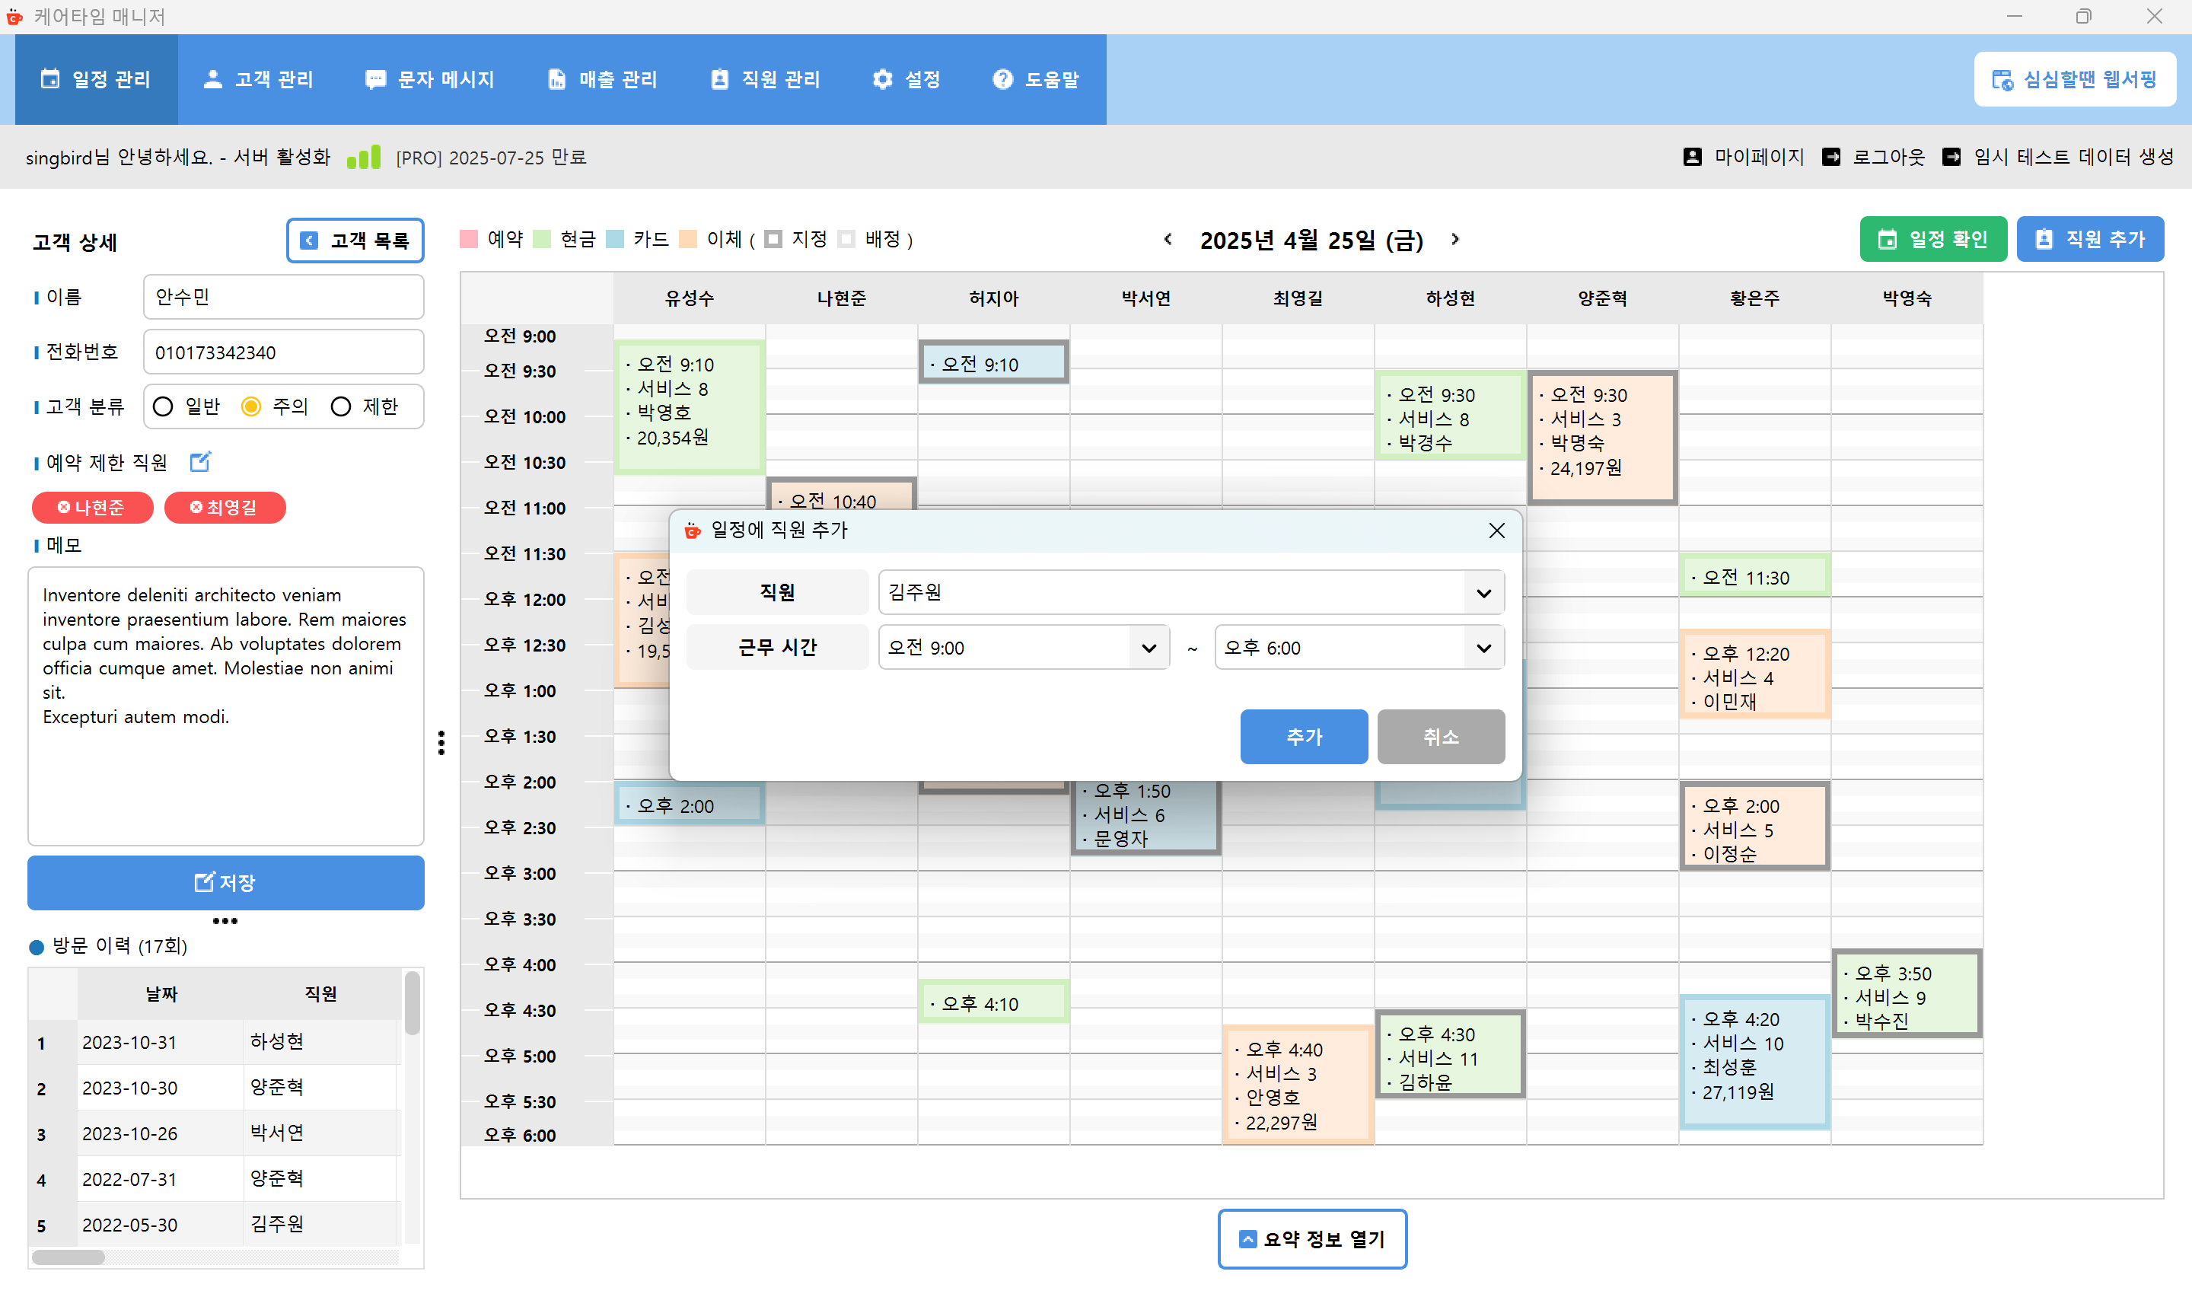The image size is (2192, 1297).
Task: Click vertical dots panel splitter handle
Action: click(x=441, y=743)
